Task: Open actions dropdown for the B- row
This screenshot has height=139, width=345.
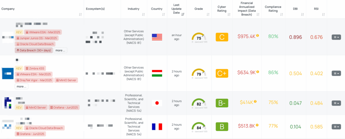Action: (x=336, y=103)
